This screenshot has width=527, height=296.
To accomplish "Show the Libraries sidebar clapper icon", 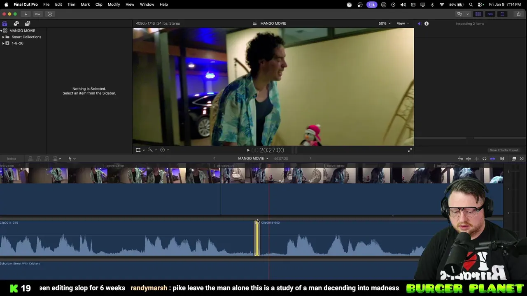I will pos(5,23).
